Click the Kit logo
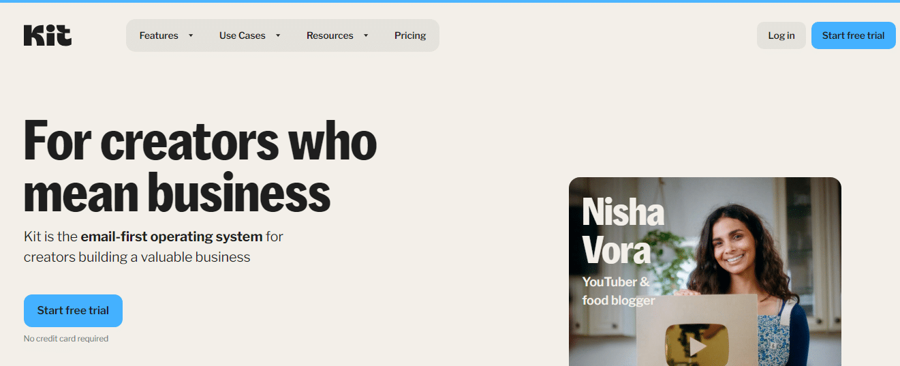Screen dimensions: 900x366 coord(48,35)
